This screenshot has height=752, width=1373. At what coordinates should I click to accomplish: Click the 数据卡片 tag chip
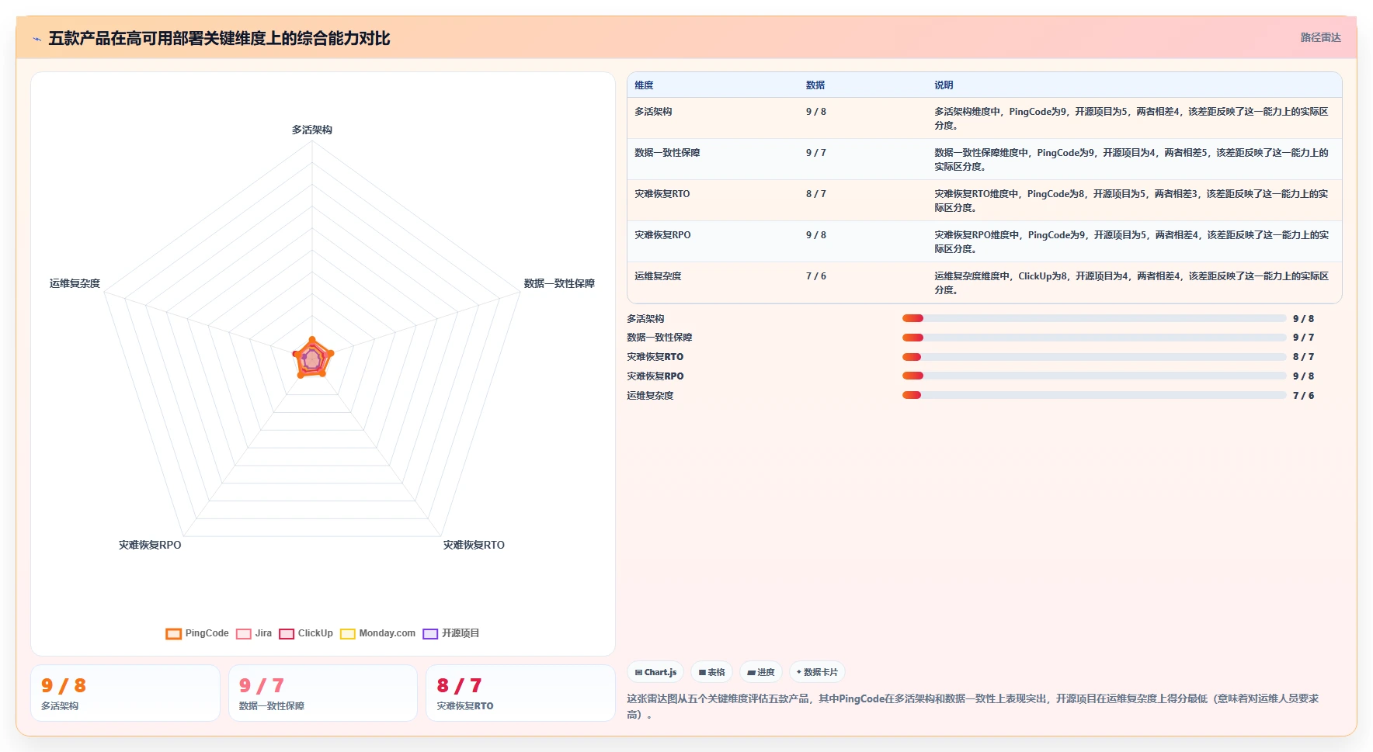817,672
